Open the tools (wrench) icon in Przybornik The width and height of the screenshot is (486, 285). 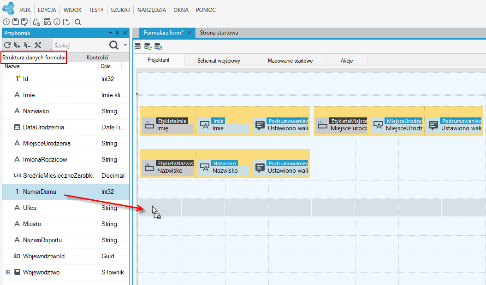(x=38, y=45)
